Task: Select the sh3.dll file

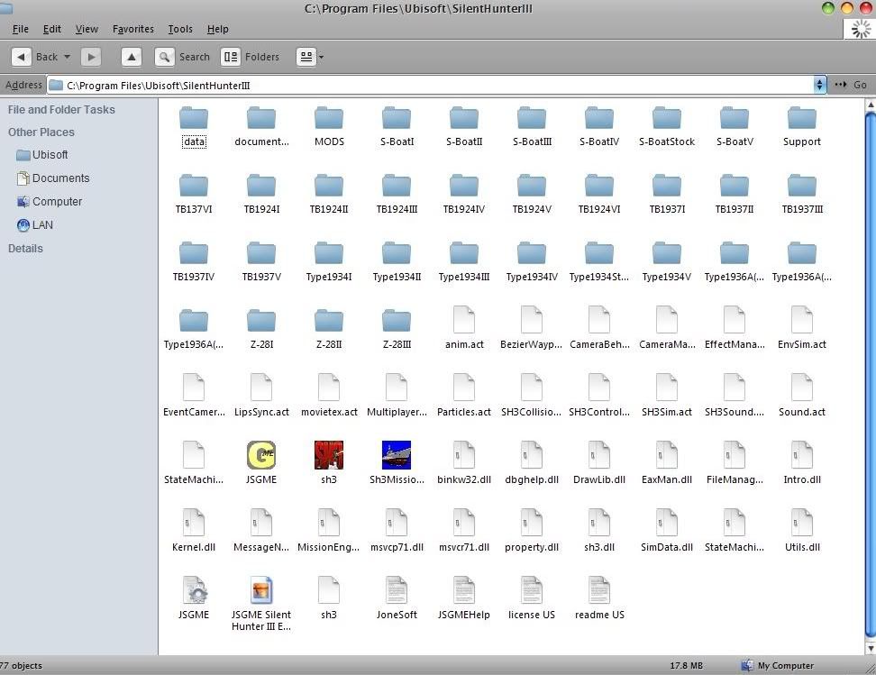Action: 599,532
